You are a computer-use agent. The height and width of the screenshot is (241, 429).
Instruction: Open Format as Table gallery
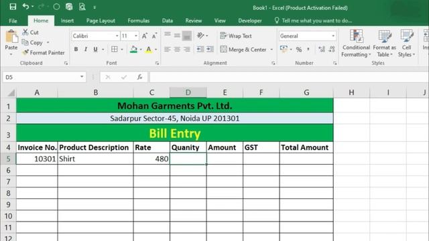[x=384, y=43]
